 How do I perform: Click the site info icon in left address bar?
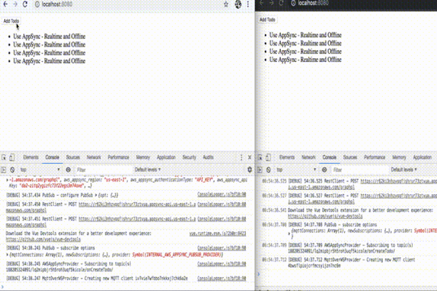(x=37, y=4)
